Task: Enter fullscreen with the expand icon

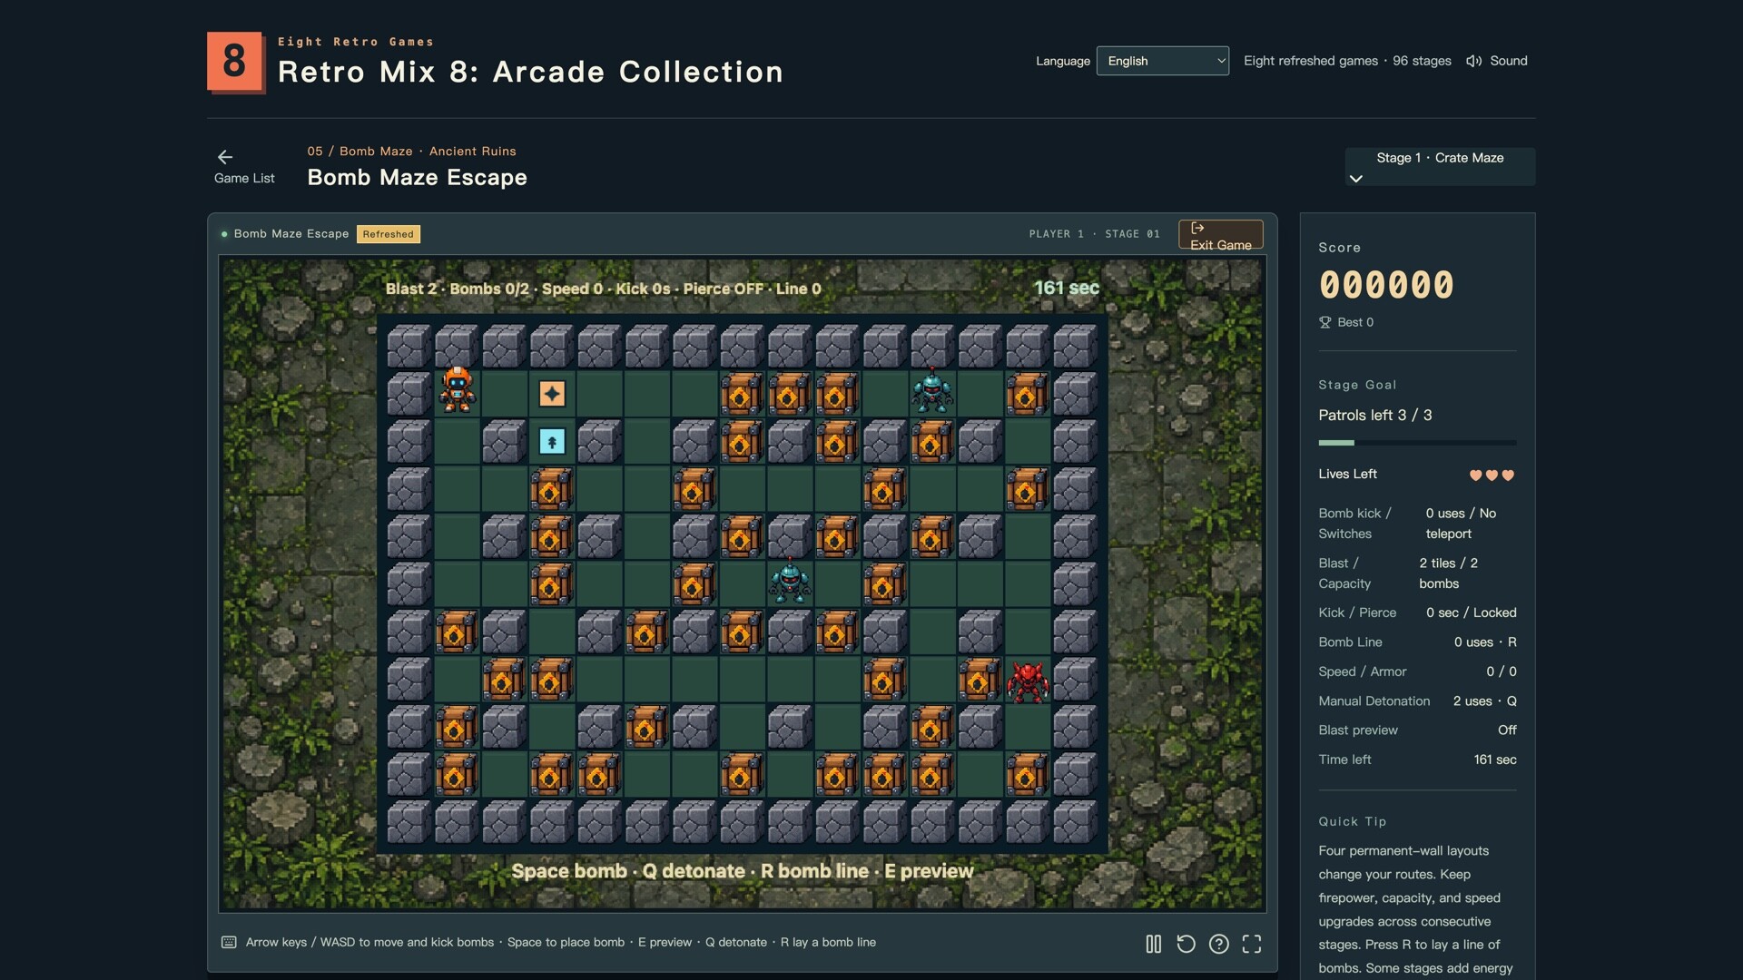Action: pyautogui.click(x=1252, y=944)
